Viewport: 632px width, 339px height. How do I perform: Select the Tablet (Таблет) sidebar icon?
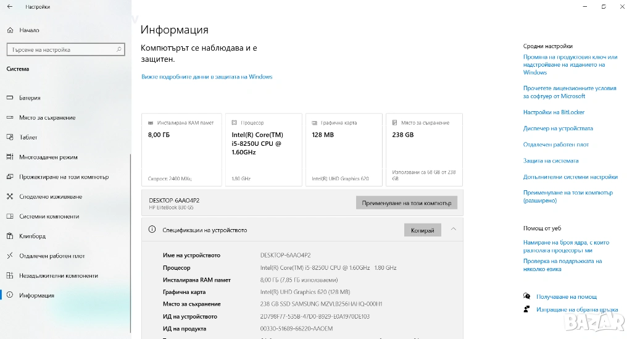click(x=10, y=137)
